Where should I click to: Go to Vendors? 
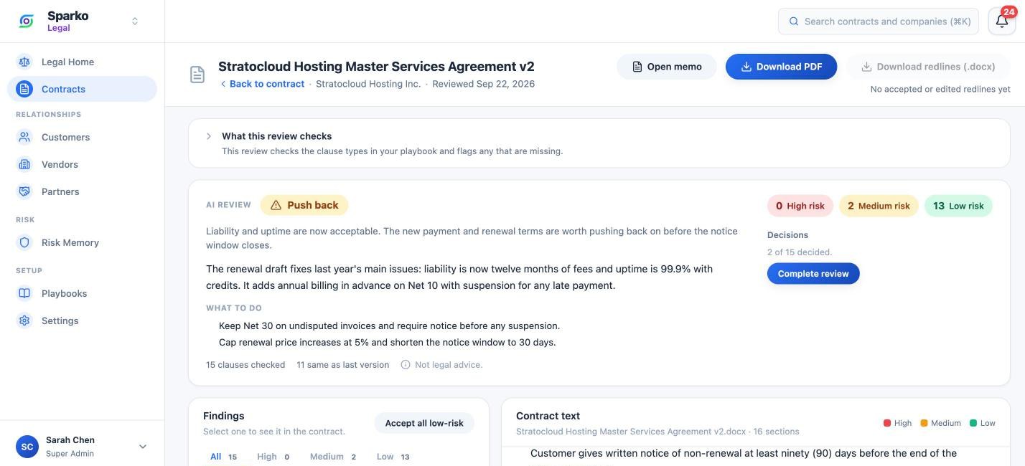tap(82, 164)
